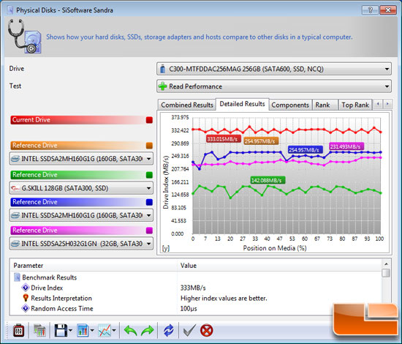Open the G.SKILL 128GB reference drive dropdown

coord(81,188)
